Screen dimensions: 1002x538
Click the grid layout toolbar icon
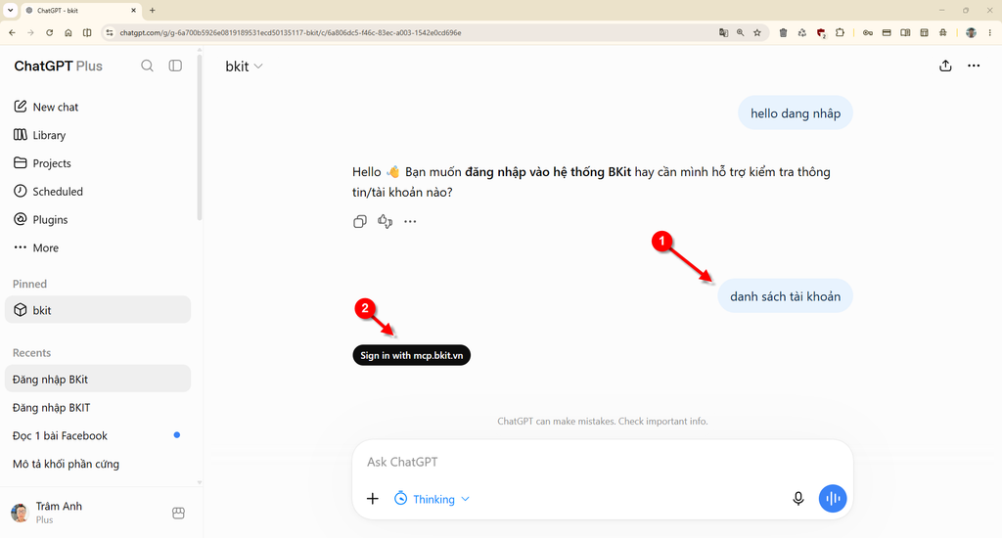click(x=924, y=32)
